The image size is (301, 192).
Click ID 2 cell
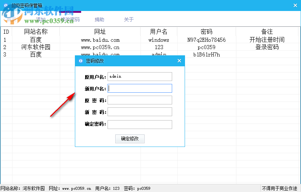5,47
